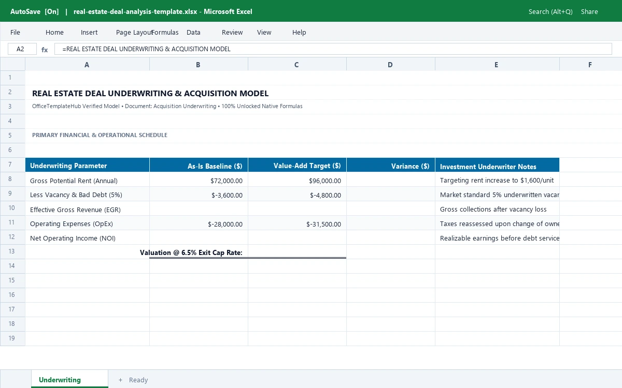This screenshot has height=388, width=622.
Task: Click the Ready status indicator
Action: click(x=138, y=380)
